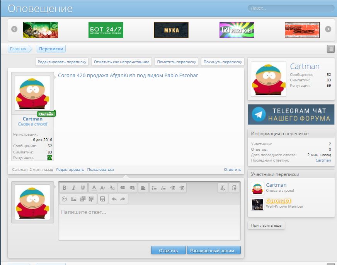Screen dimensions: 337x265
Task: Insert an image into reply
Action: coord(73,199)
